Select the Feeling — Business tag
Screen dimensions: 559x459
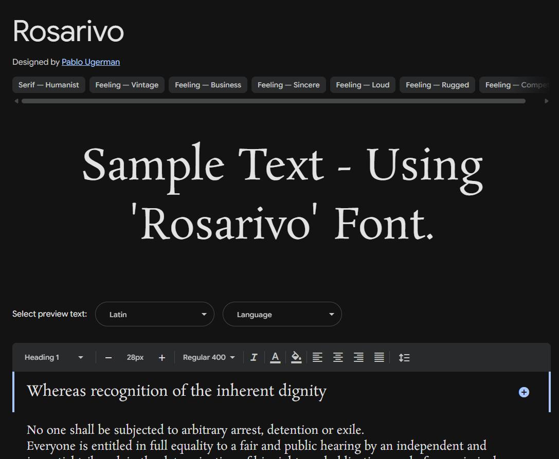pos(208,85)
